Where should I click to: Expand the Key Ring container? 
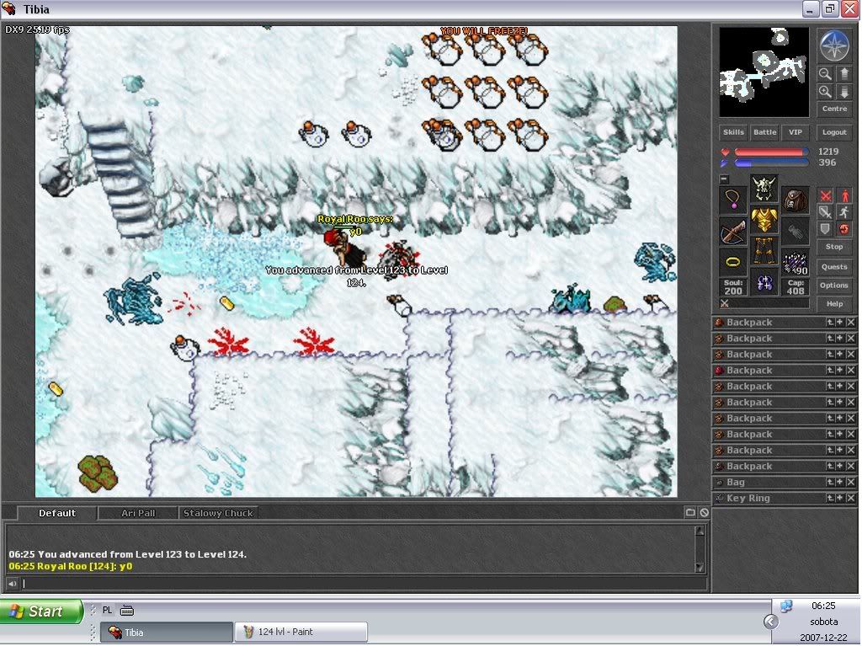(x=840, y=498)
